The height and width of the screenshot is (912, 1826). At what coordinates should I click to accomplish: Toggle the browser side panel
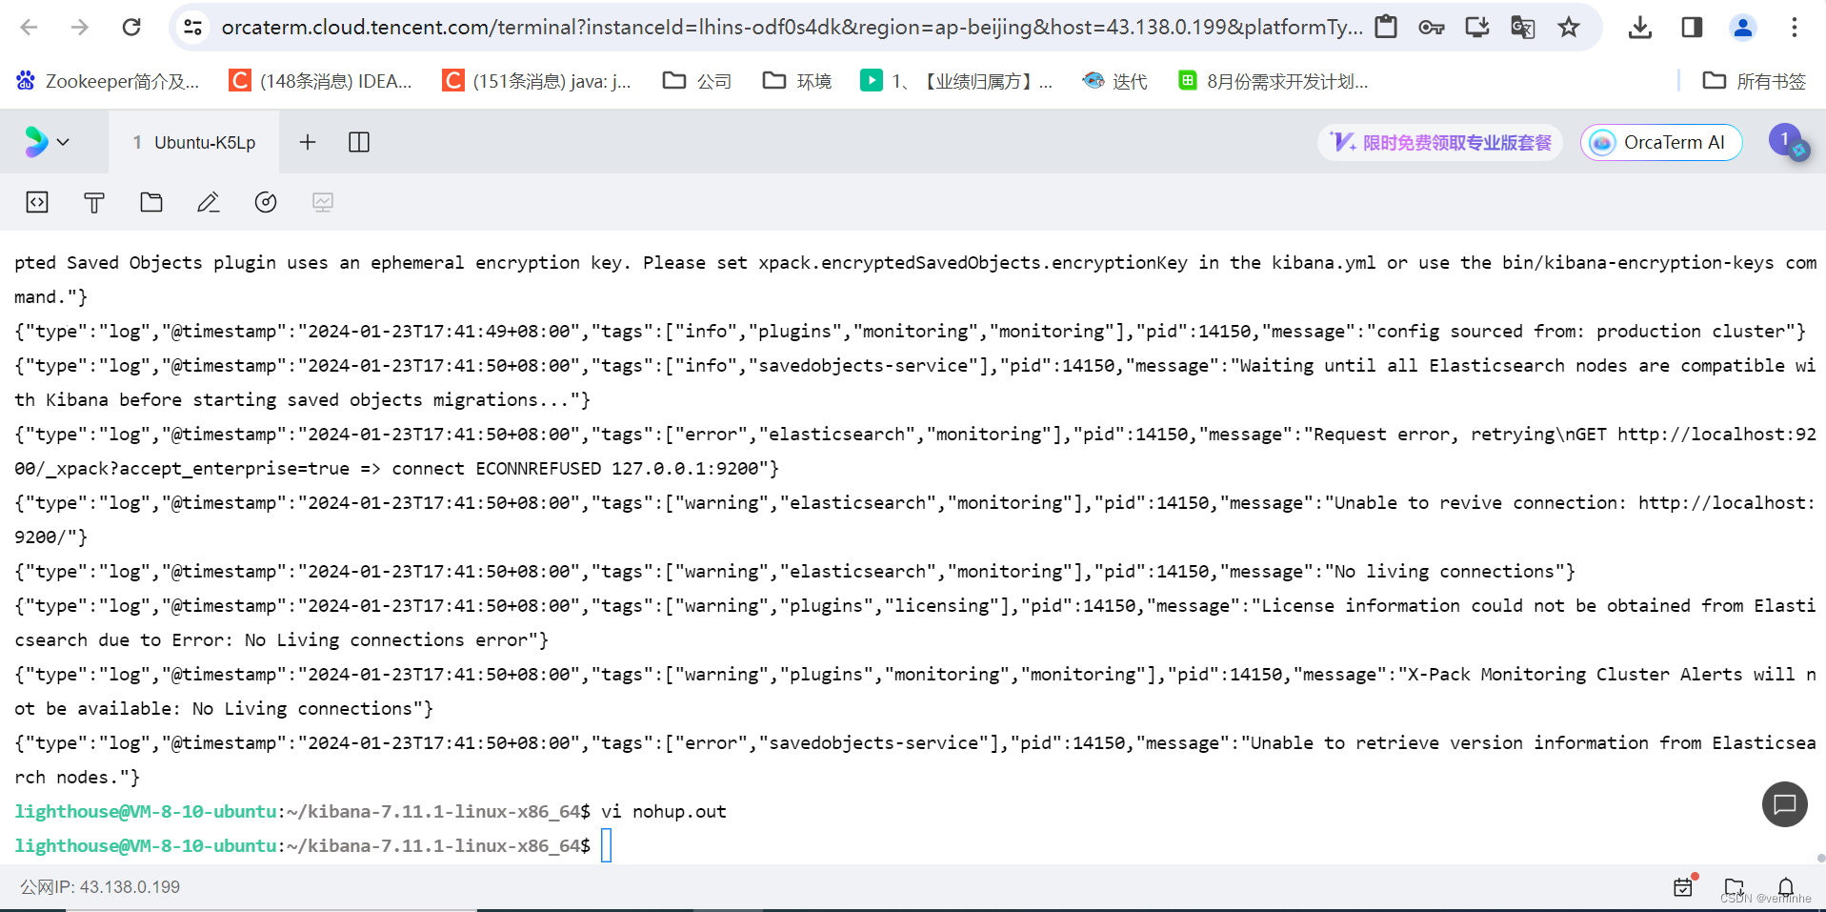coord(1692,27)
